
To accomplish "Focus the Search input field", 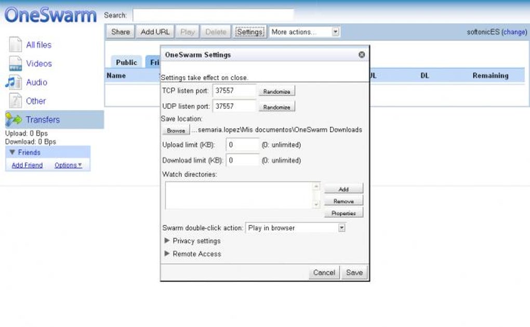I will [213, 16].
